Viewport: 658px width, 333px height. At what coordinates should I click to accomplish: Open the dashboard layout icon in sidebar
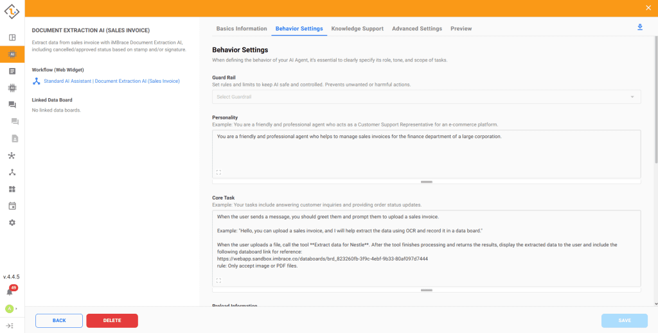(x=12, y=38)
